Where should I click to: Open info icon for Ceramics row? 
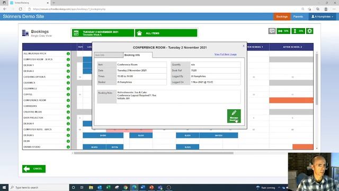68,83
